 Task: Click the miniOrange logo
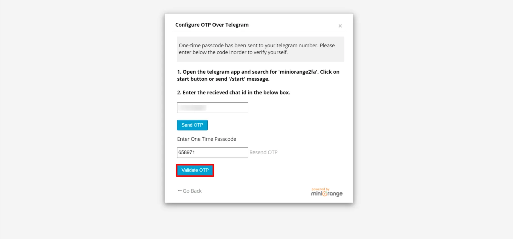(326, 193)
